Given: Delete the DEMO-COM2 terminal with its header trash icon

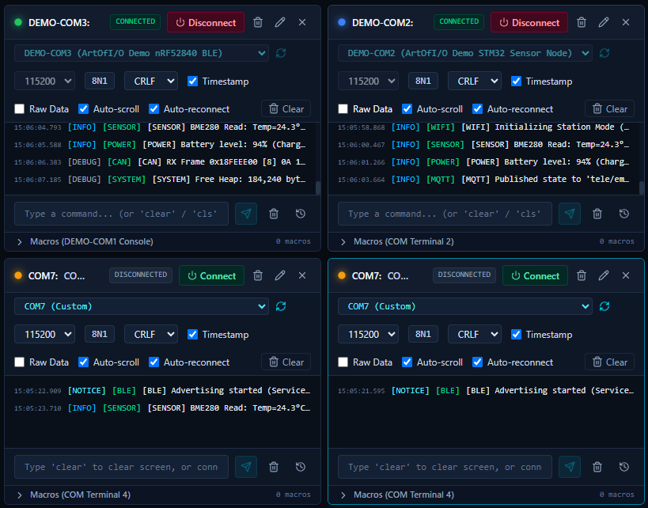Looking at the screenshot, I should (x=582, y=22).
